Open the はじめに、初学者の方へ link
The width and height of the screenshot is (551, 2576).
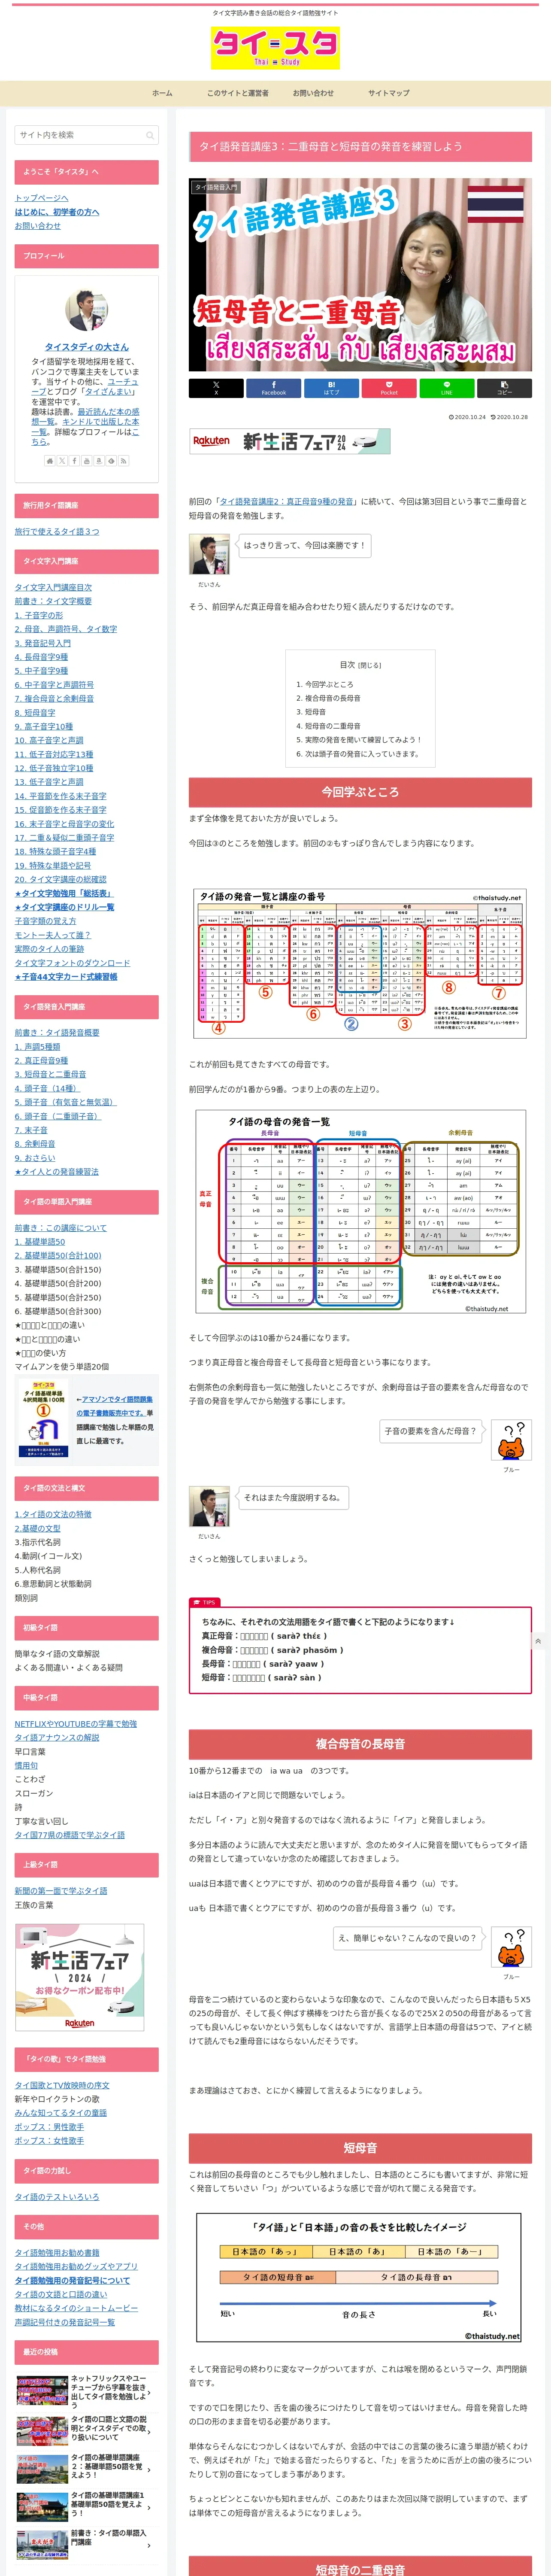pyautogui.click(x=57, y=212)
